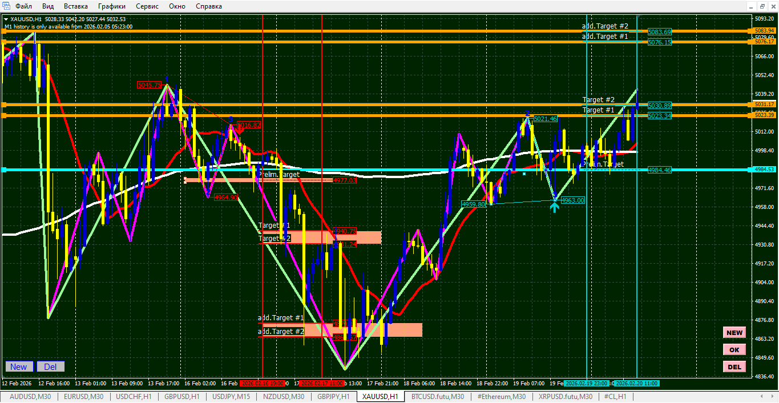Switch to the BTCUSD.futu,M30 chart tab
The image size is (779, 403).
point(438,397)
